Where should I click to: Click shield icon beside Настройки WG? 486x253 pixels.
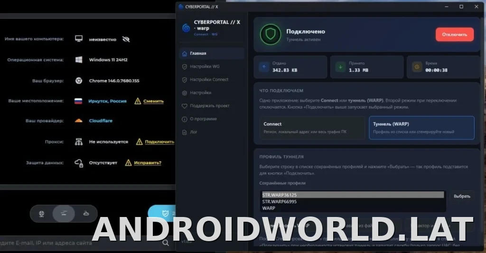pyautogui.click(x=185, y=66)
